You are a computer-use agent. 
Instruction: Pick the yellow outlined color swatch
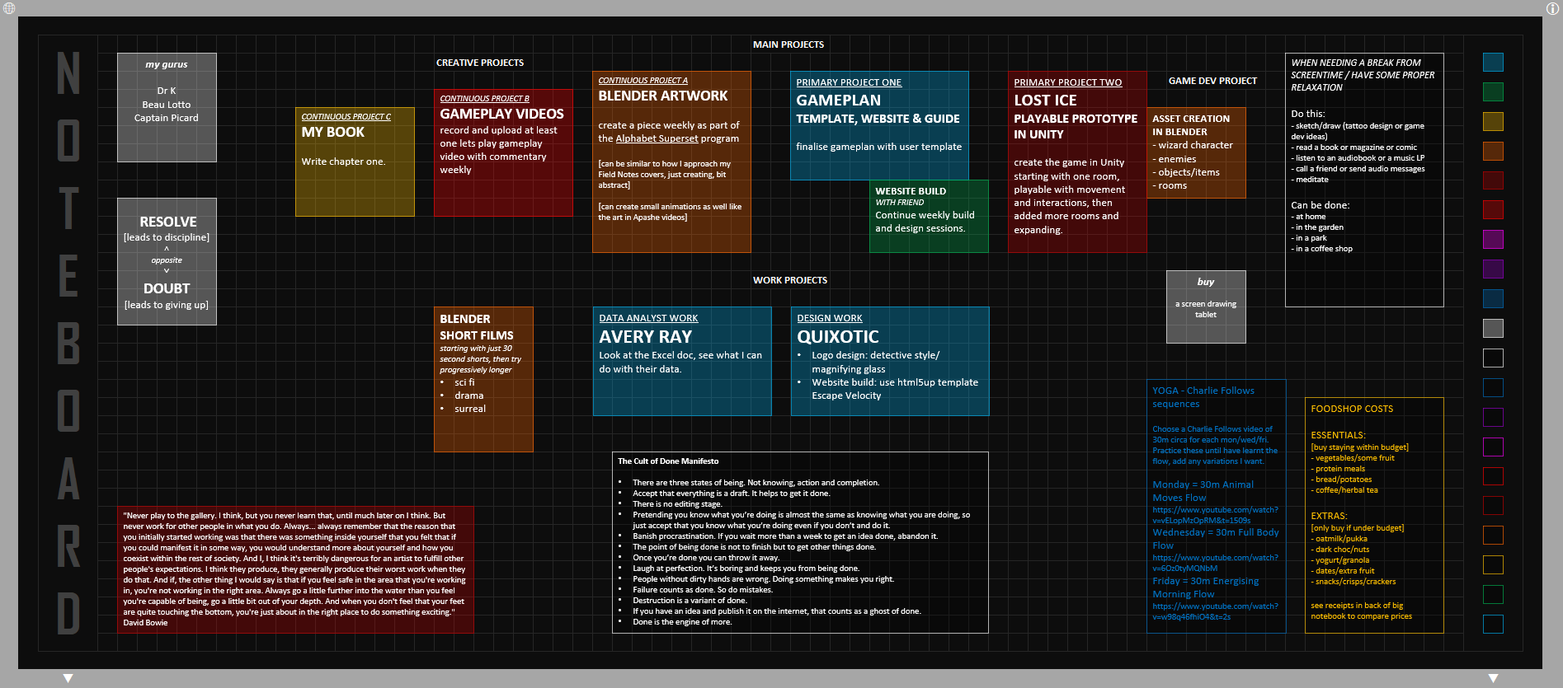pyautogui.click(x=1493, y=564)
